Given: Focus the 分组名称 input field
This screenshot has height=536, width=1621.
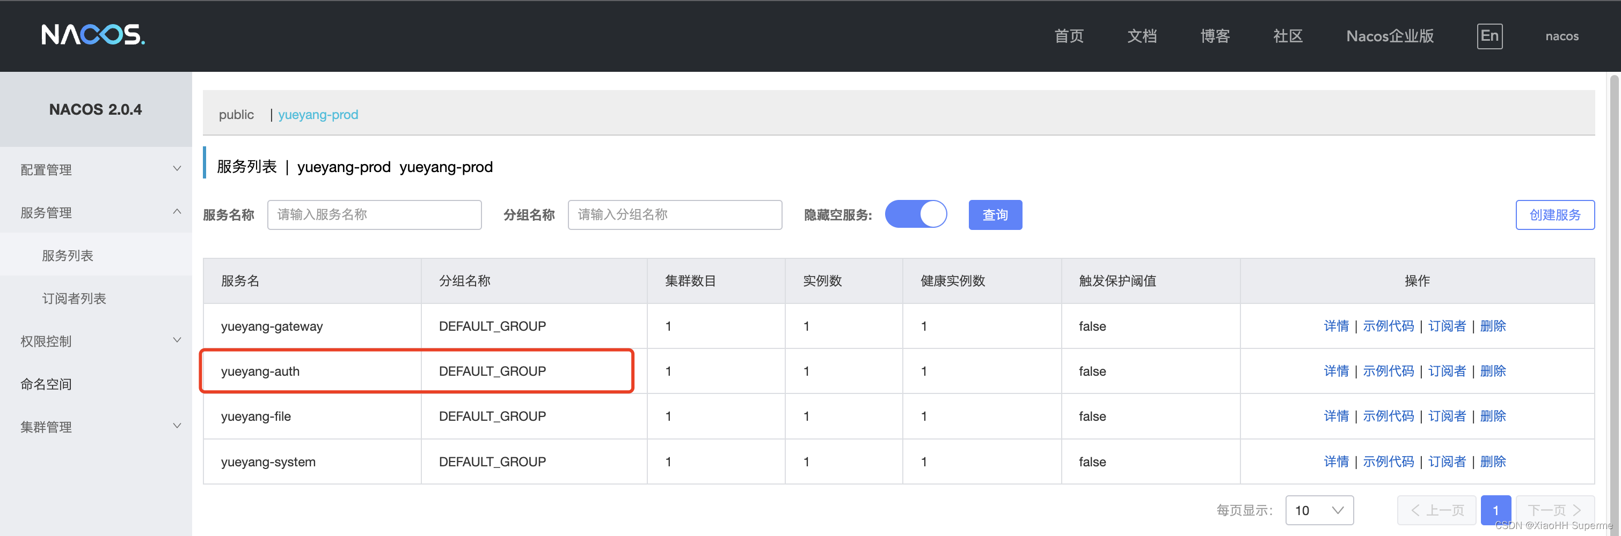Looking at the screenshot, I should 675,215.
